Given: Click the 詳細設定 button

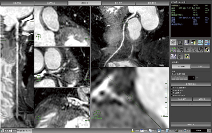Looking at the screenshot, I should pos(190,125).
